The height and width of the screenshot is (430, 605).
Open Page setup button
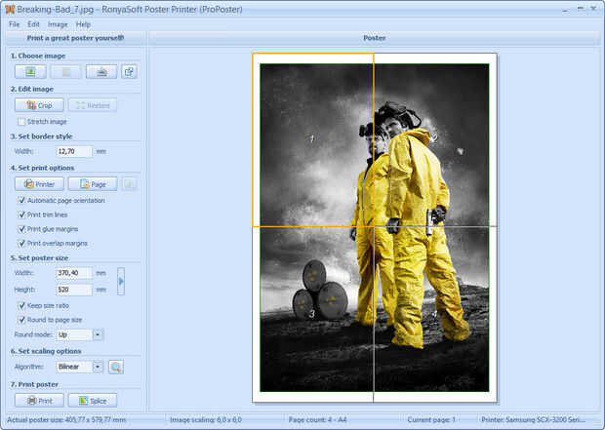[93, 184]
